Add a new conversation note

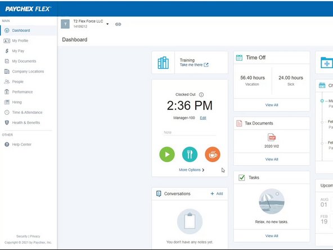[217, 194]
